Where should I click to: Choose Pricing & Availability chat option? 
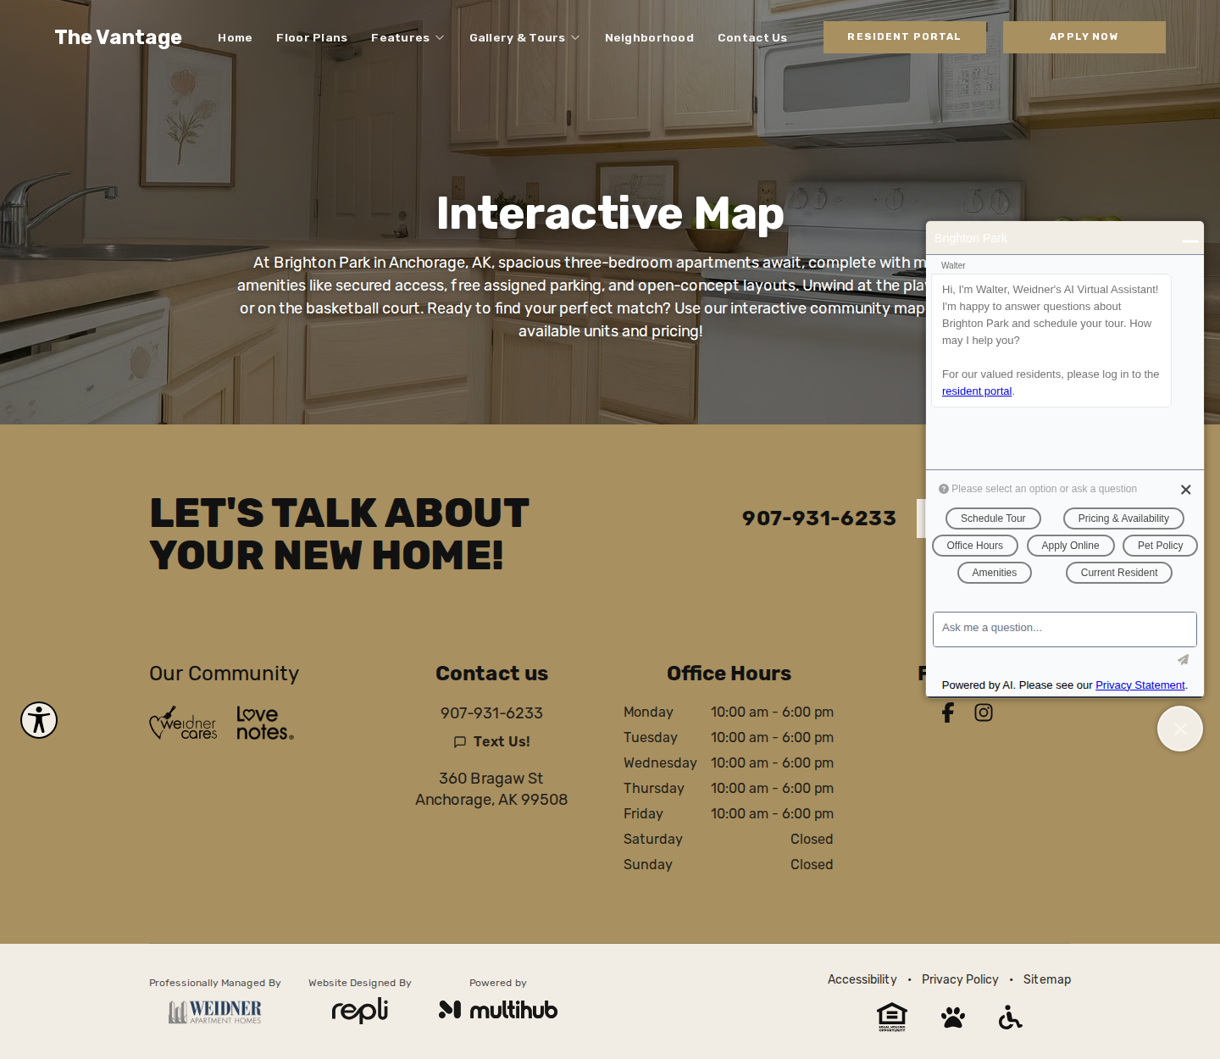(x=1123, y=518)
